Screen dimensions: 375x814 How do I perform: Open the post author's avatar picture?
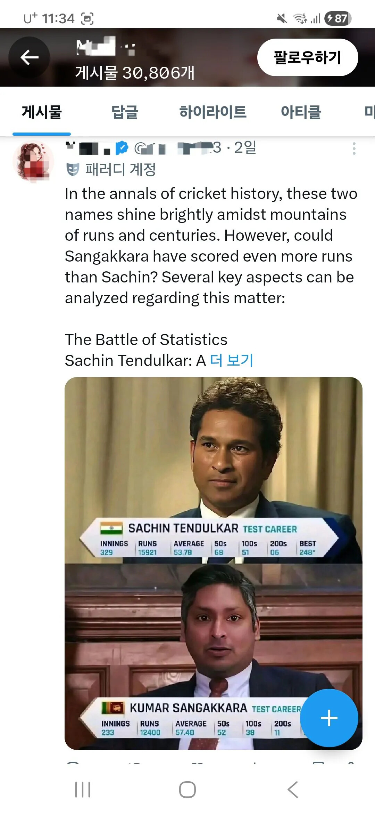[x=33, y=161]
